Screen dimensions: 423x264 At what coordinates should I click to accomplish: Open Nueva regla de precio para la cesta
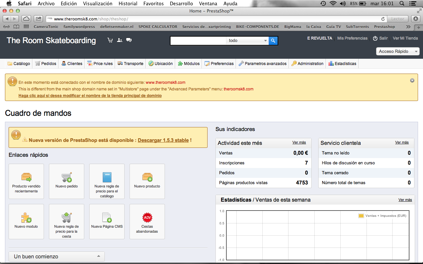(x=67, y=221)
